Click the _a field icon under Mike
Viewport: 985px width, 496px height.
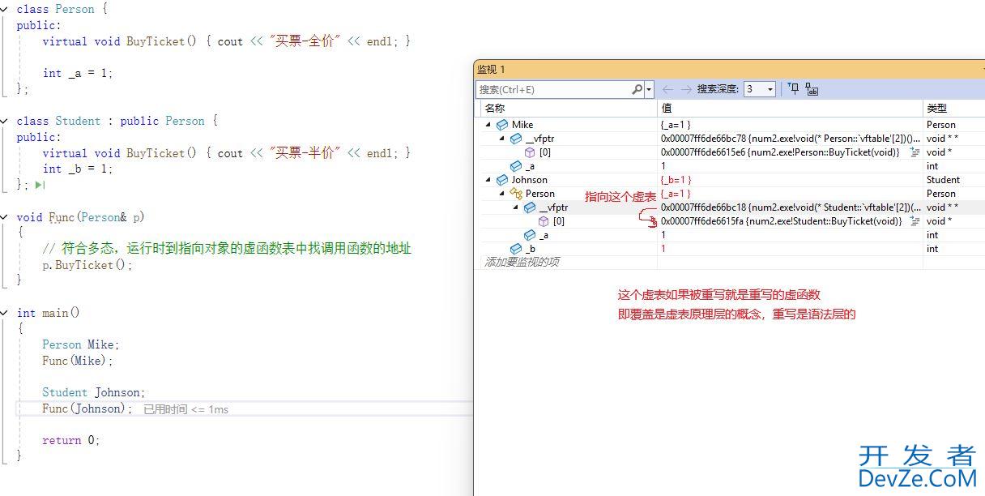[x=516, y=166]
